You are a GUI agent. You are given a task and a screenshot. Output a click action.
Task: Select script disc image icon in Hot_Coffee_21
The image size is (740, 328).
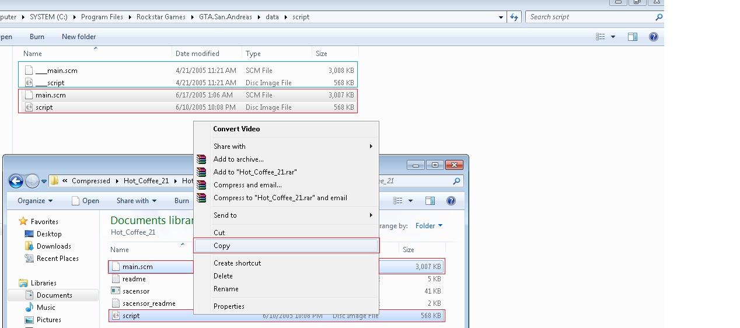[116, 316]
